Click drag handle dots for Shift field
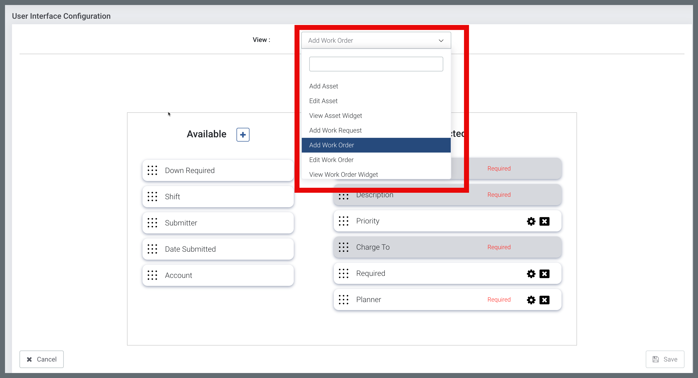The image size is (698, 378). [152, 197]
